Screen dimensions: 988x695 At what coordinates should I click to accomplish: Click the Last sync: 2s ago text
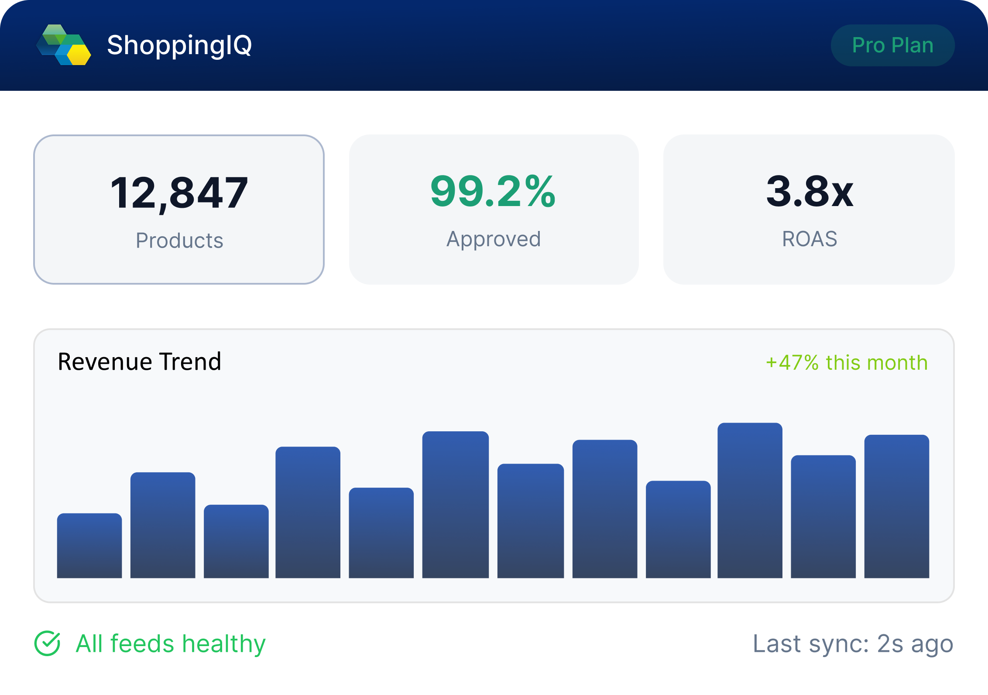coord(853,643)
